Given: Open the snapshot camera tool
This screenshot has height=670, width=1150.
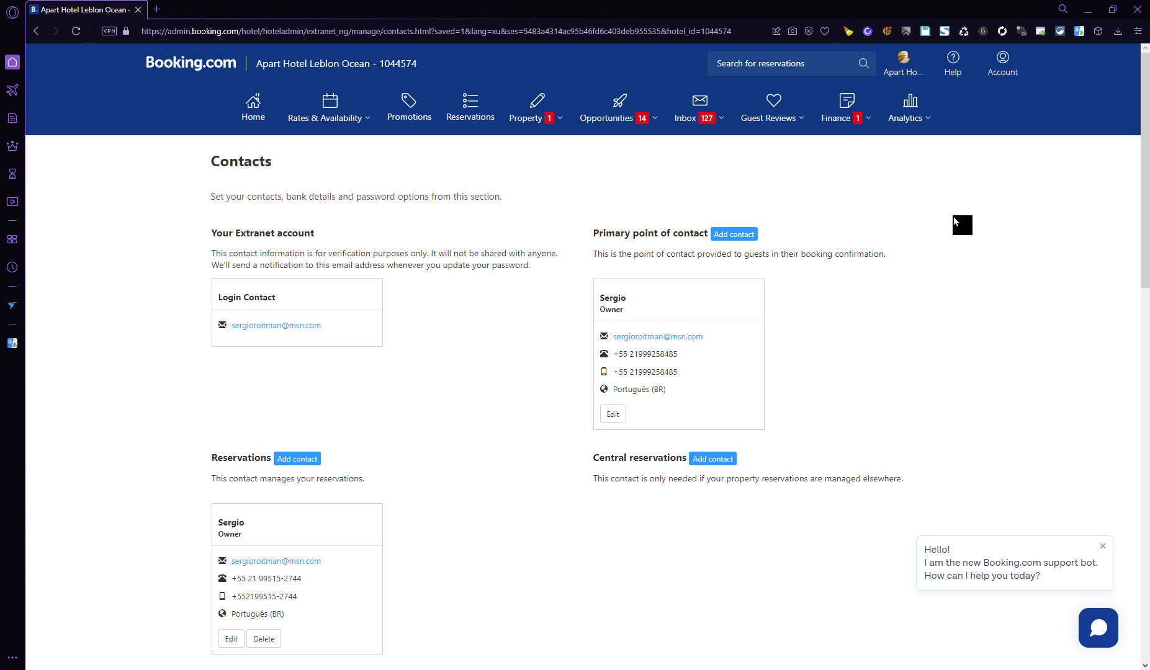Looking at the screenshot, I should (x=793, y=31).
